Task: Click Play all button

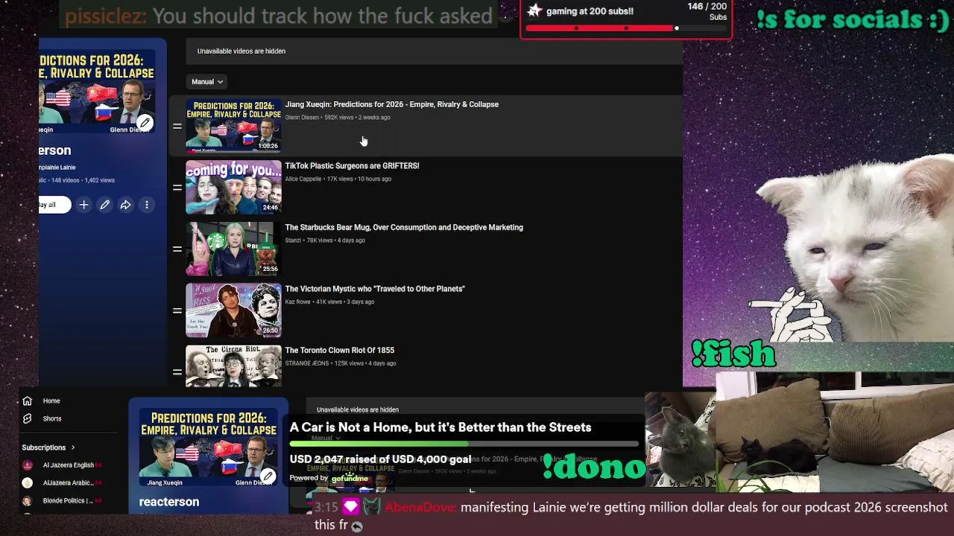Action: (54, 205)
